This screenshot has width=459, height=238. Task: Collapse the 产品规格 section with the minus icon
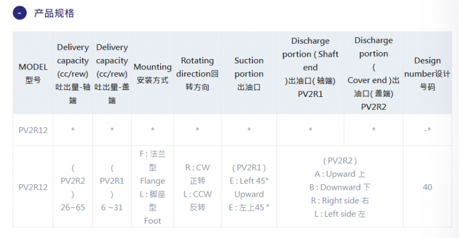pyautogui.click(x=20, y=13)
